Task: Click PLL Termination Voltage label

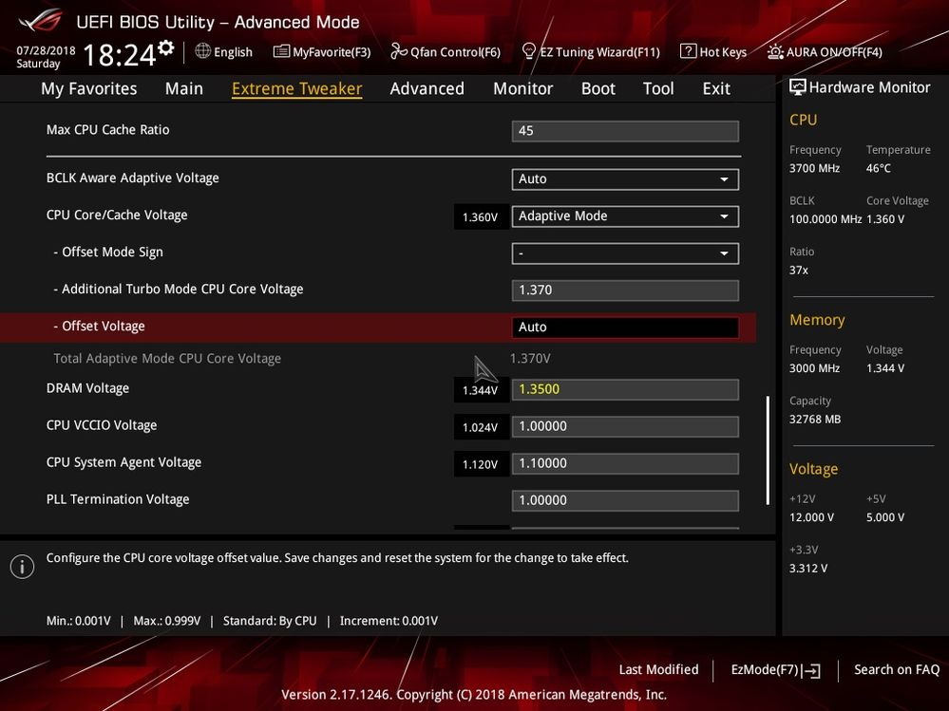Action: pos(118,499)
